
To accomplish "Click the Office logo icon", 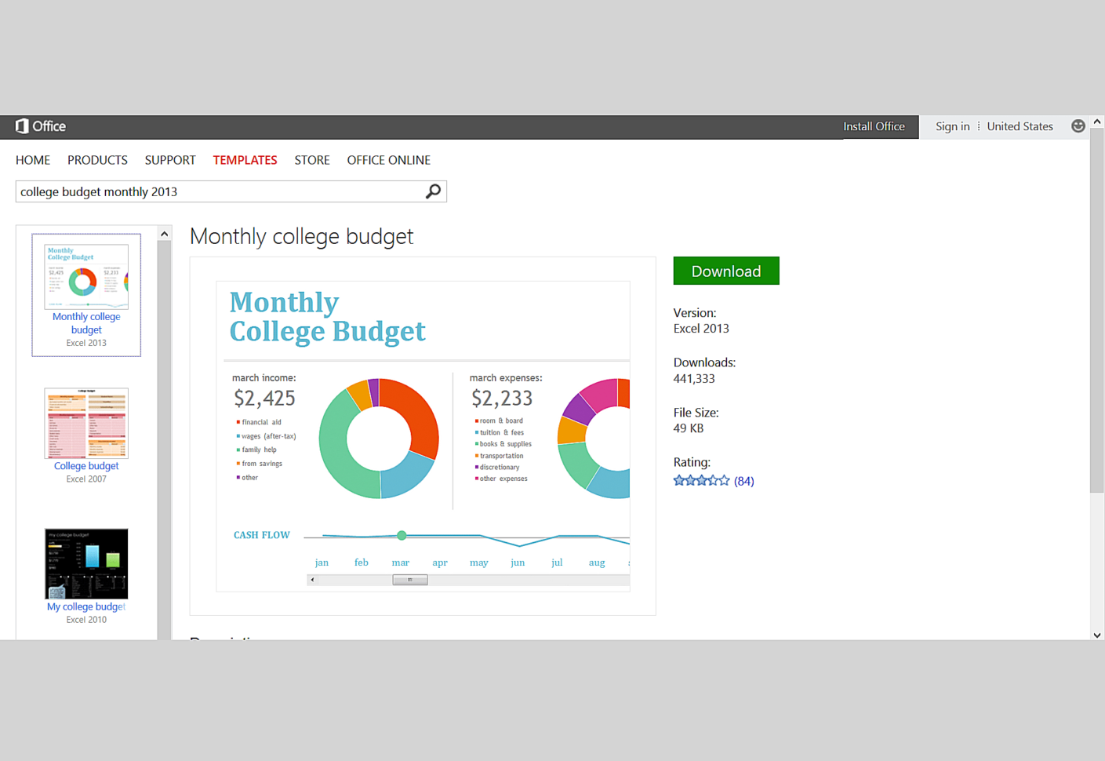I will pos(23,126).
